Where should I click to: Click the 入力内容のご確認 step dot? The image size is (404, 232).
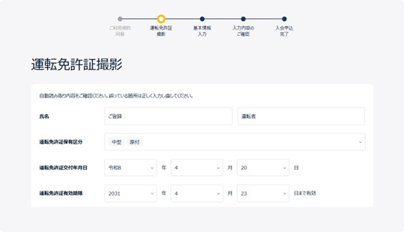[x=243, y=19]
